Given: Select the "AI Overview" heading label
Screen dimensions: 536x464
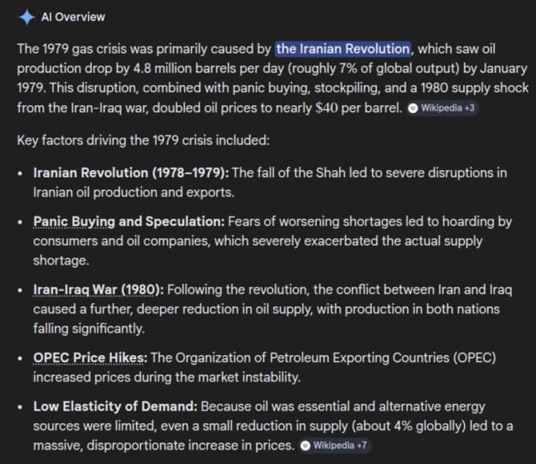Looking at the screenshot, I should click(x=73, y=17).
